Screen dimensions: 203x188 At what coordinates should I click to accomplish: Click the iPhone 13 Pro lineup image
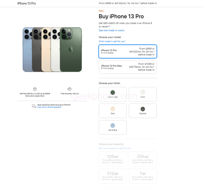click(52, 49)
